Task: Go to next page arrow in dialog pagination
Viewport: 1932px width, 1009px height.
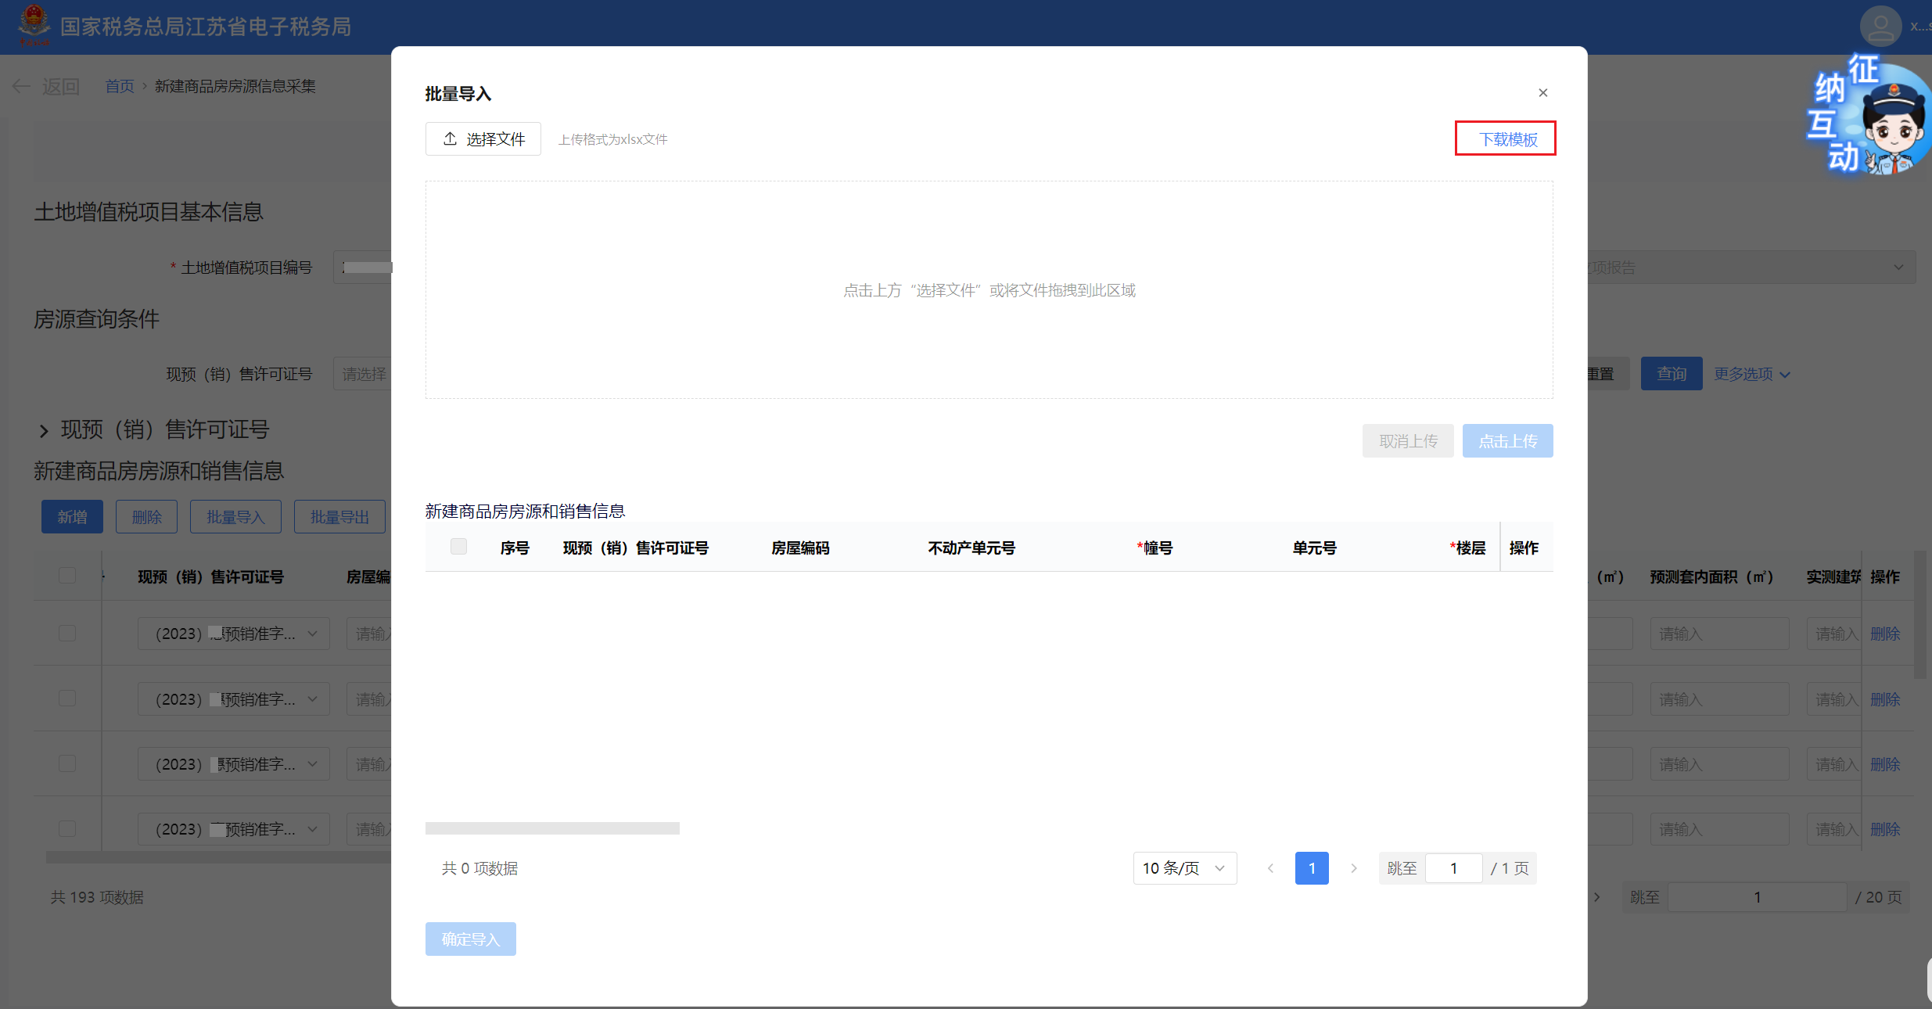Action: [x=1353, y=868]
